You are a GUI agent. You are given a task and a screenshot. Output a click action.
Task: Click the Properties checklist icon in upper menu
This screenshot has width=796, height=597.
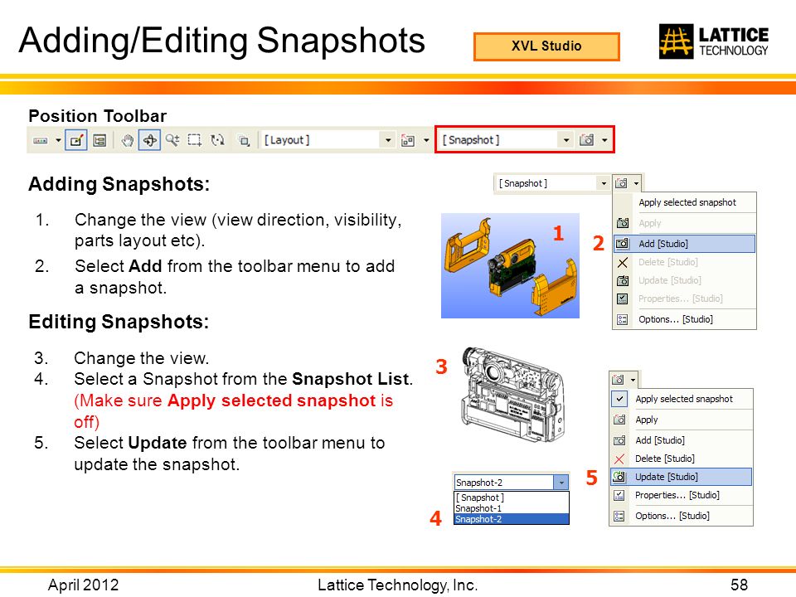623,298
